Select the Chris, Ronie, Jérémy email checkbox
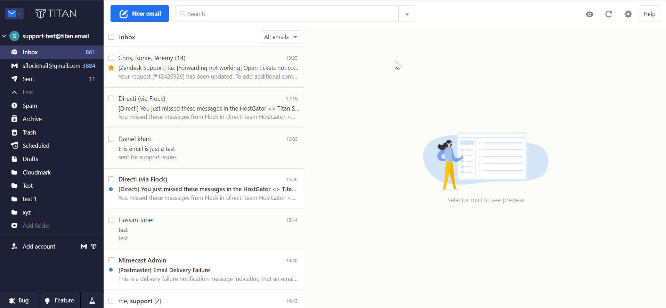The width and height of the screenshot is (666, 308). [111, 58]
